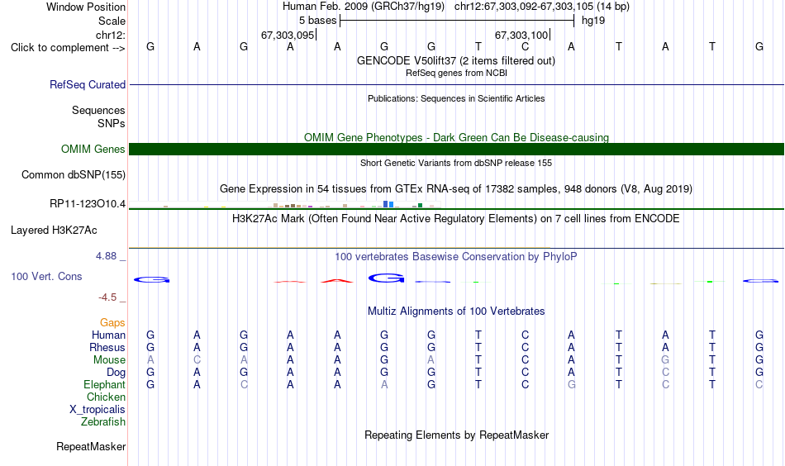This screenshot has height=466, width=785.
Task: Click the 67,303,100 ruler position
Action: pos(521,35)
